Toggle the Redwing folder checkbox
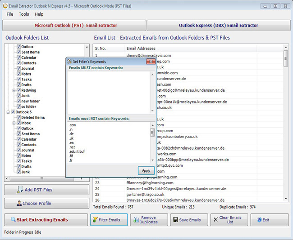Screen dimensions: 293x240 point(18,90)
